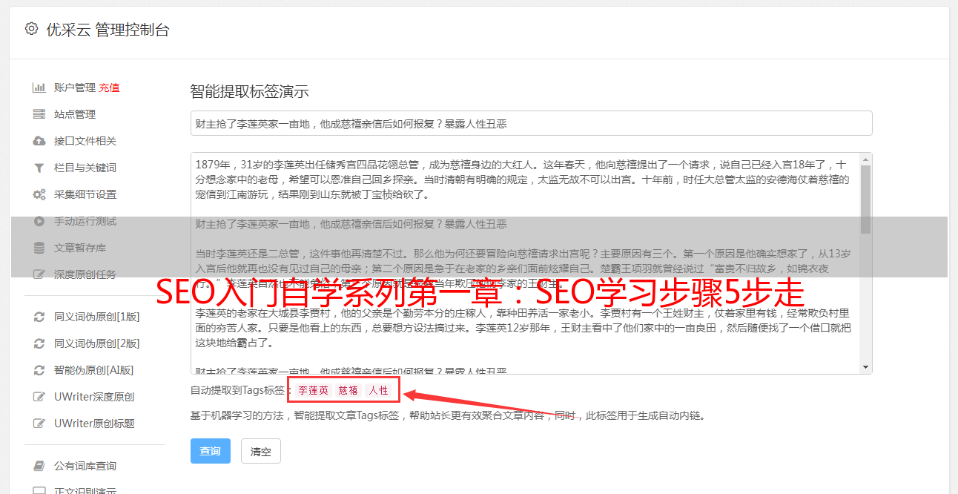Screen dimensions: 958x494
Task: Click the gear icon beside 优采云 管理控制台
Action: tap(31, 29)
